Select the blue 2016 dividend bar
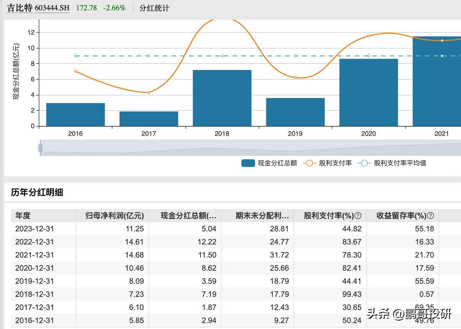The width and height of the screenshot is (461, 329). pyautogui.click(x=76, y=115)
